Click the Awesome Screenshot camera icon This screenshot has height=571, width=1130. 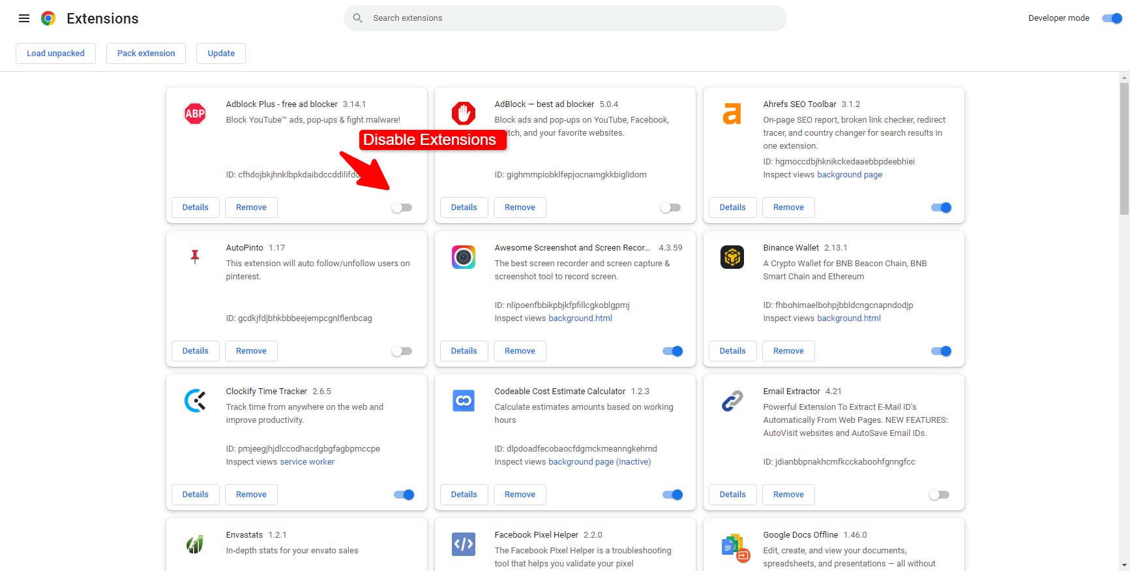tap(464, 257)
